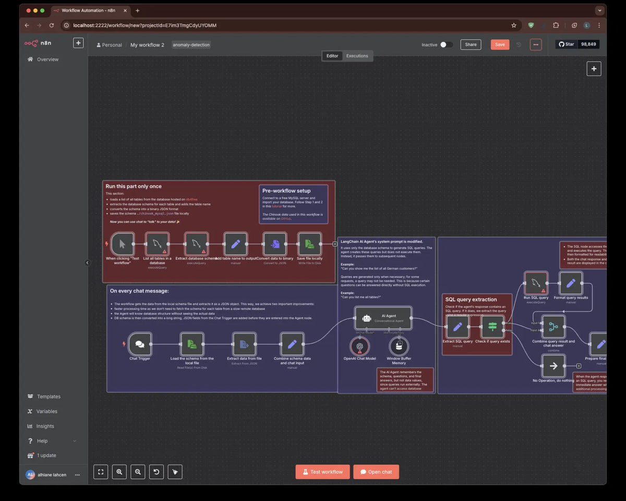
Task: Select 'Combine schema data and chat input' node
Action: [x=292, y=344]
